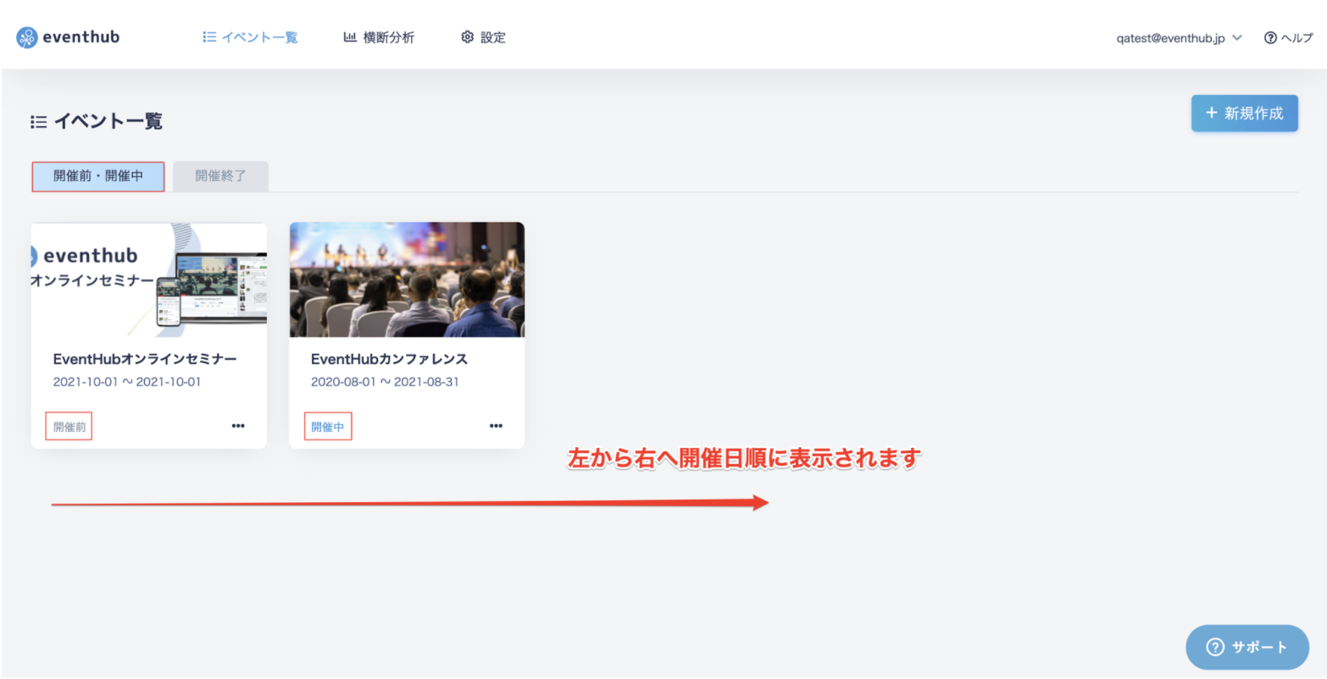Open the 設定 navigation item
Screen dimensions: 1327x679
483,37
